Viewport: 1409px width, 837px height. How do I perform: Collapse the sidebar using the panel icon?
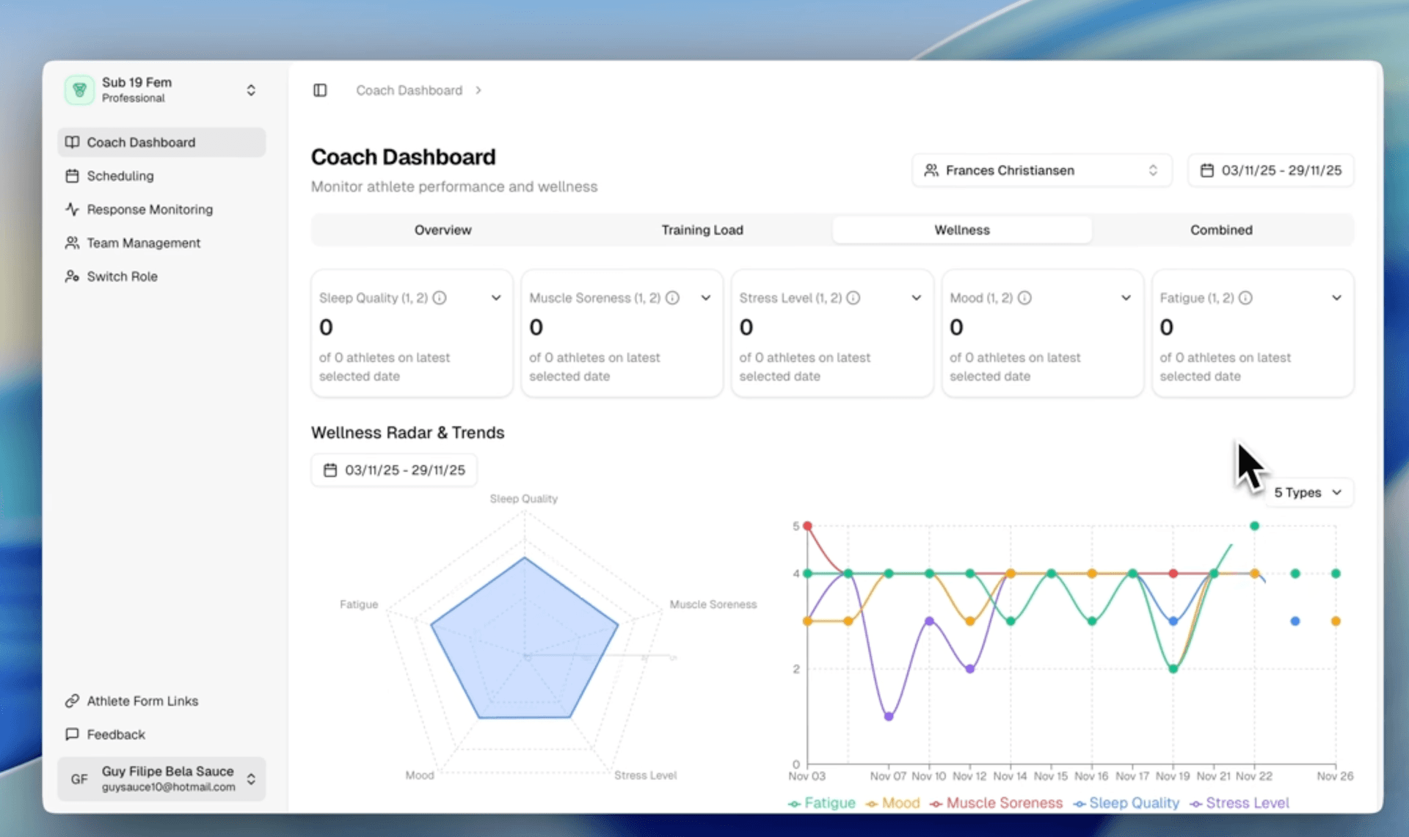(320, 90)
